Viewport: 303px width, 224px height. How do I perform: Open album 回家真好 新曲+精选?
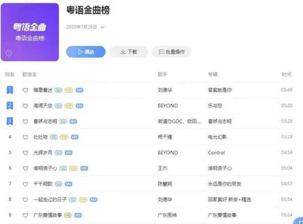(229, 200)
